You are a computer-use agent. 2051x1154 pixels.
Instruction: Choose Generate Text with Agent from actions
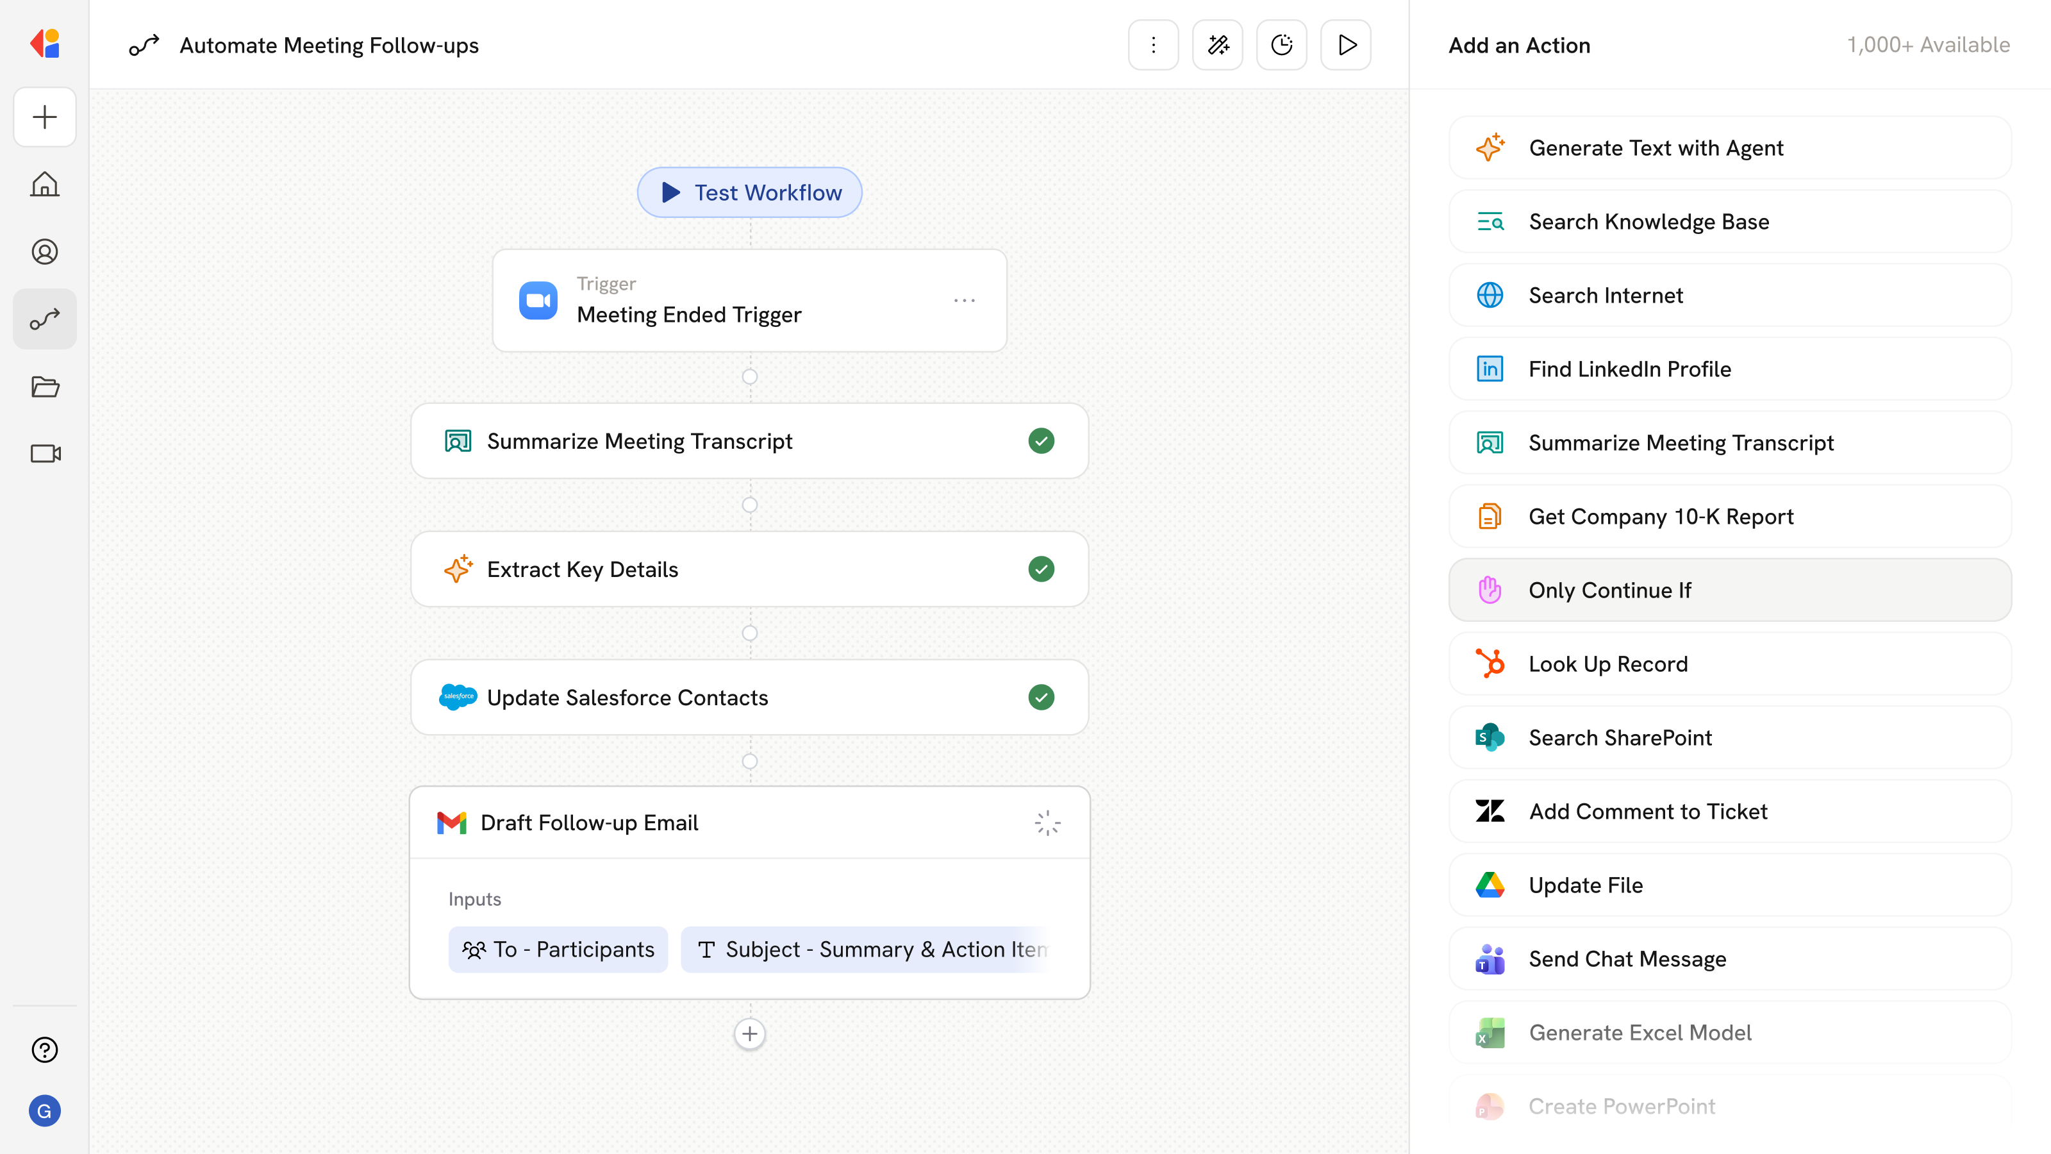tap(1729, 147)
